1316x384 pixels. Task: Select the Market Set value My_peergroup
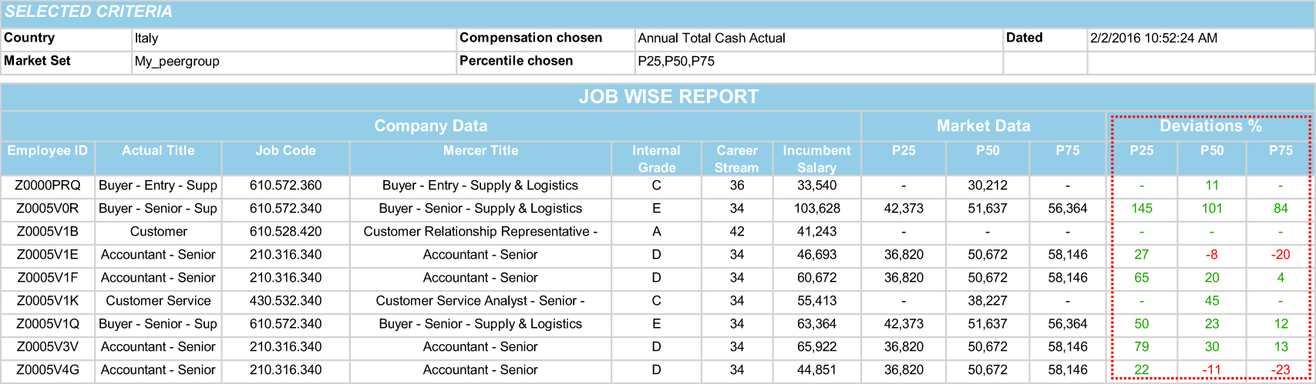(x=177, y=62)
